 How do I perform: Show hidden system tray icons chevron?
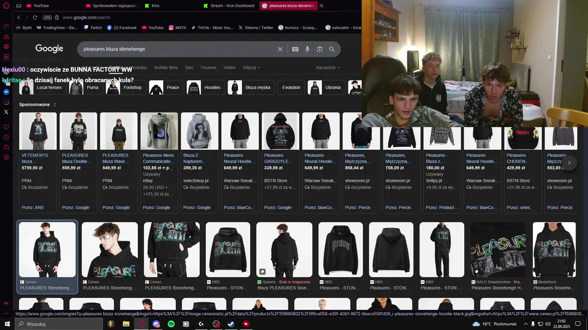(526, 324)
